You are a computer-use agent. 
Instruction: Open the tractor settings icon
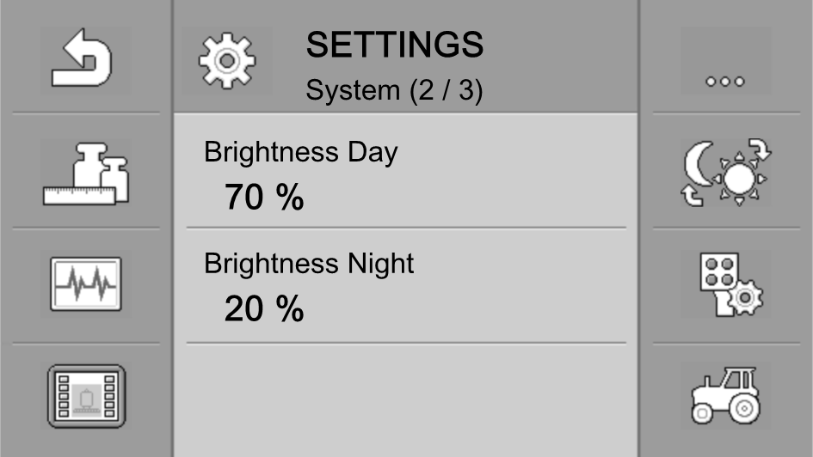pyautogui.click(x=725, y=396)
